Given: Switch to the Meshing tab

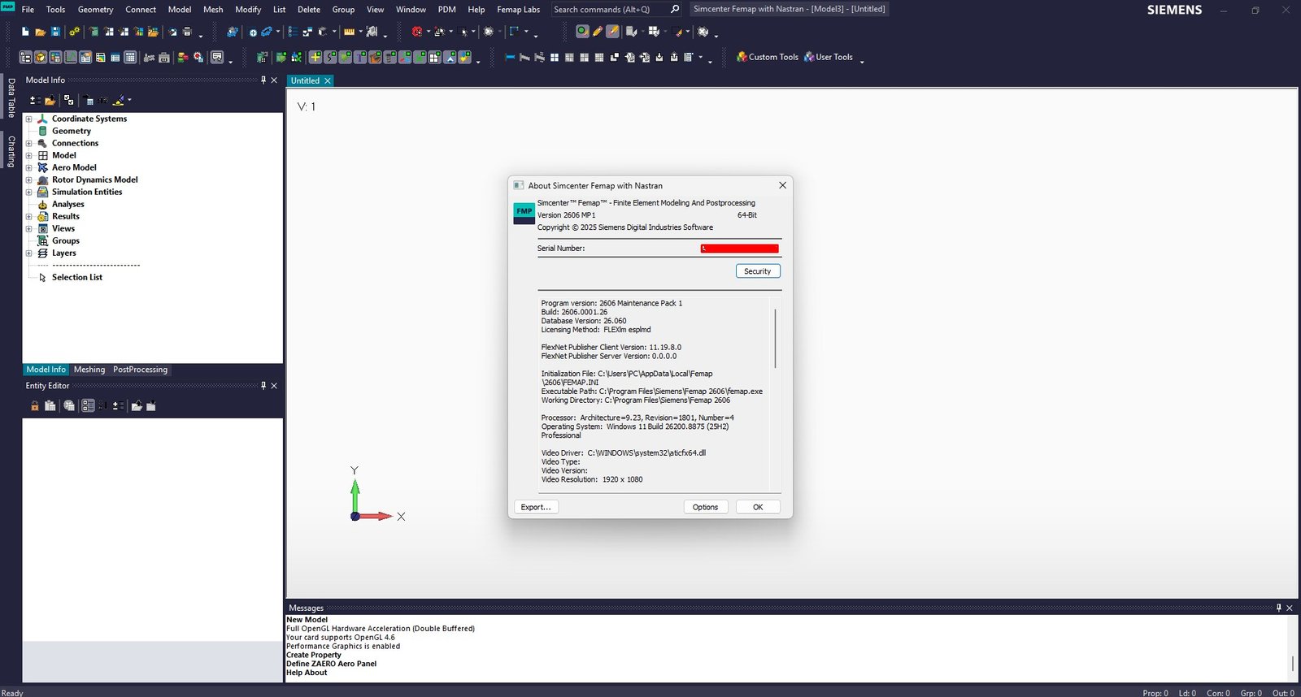Looking at the screenshot, I should [x=89, y=370].
